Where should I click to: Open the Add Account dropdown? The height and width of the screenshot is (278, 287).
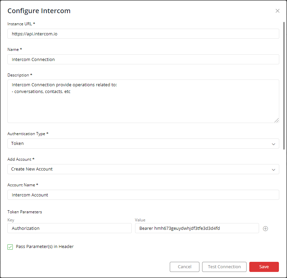(143, 169)
